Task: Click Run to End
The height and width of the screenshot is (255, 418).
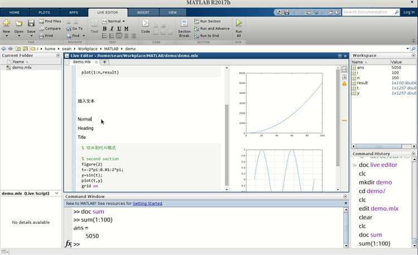Action: coord(207,36)
